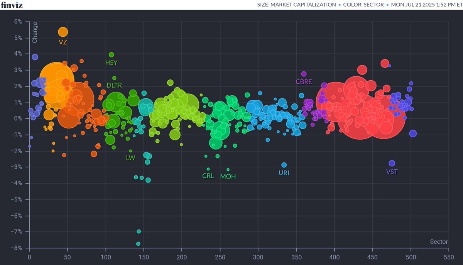Click the VST ticker label

tap(392, 172)
